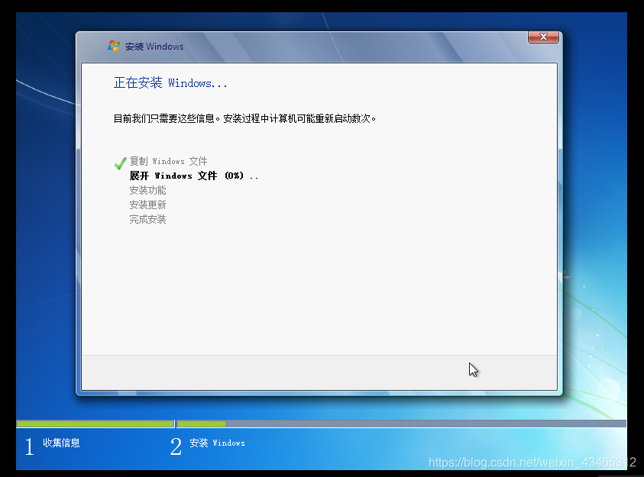Select the 展开 Windows 文件 (0%) step
644x477 pixels.
(x=194, y=176)
